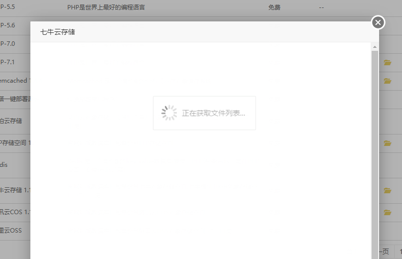Click FTP存储空间 entry in background list
The height and width of the screenshot is (259, 402).
pyautogui.click(x=15, y=143)
